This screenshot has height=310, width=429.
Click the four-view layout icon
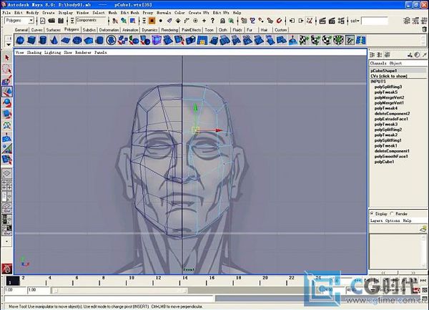click(6, 185)
